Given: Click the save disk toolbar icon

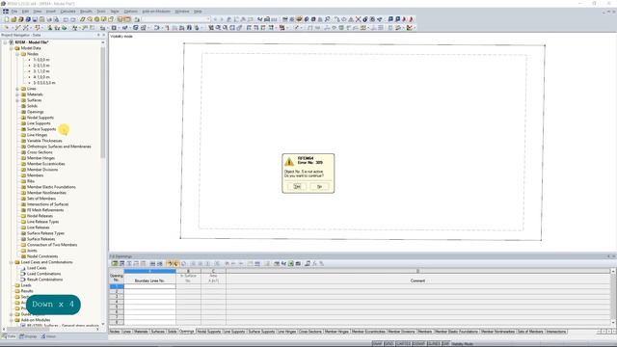Looking at the screenshot, I should tap(35, 19).
